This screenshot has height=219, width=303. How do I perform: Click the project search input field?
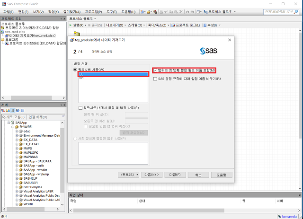tap(278, 12)
